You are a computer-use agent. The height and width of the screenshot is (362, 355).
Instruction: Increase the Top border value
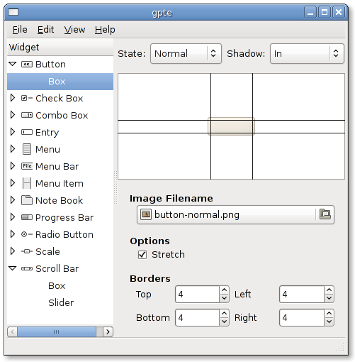click(224, 290)
